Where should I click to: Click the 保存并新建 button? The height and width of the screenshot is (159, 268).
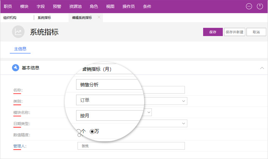[x=234, y=32]
